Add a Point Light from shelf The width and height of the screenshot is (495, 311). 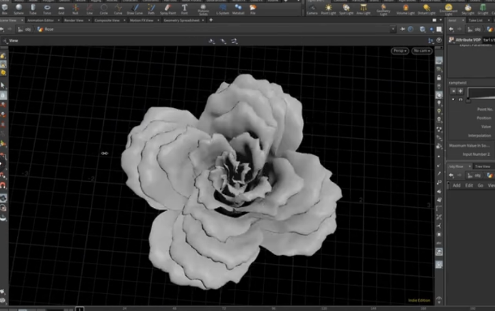(x=330, y=8)
